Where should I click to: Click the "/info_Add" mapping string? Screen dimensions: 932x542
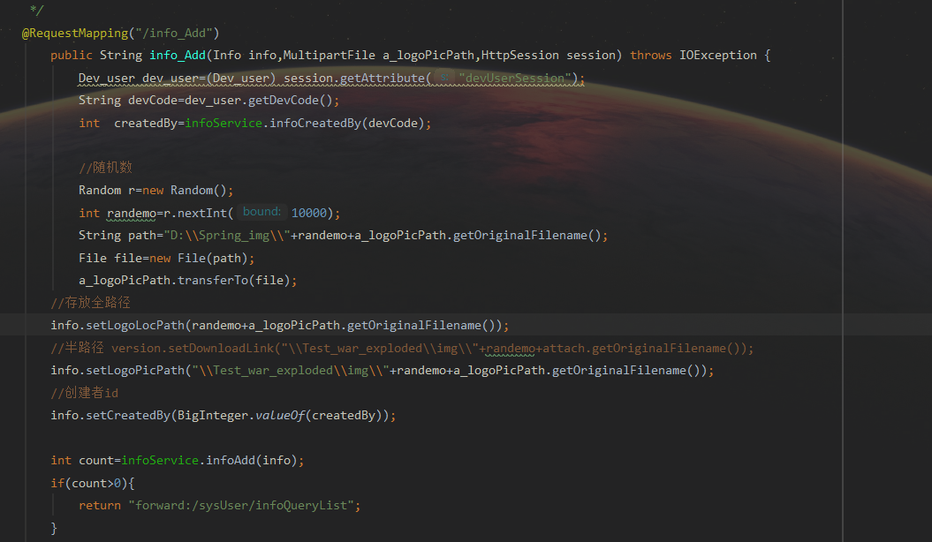[x=174, y=34]
